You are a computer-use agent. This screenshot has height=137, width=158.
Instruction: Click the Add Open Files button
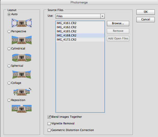[x=118, y=39]
